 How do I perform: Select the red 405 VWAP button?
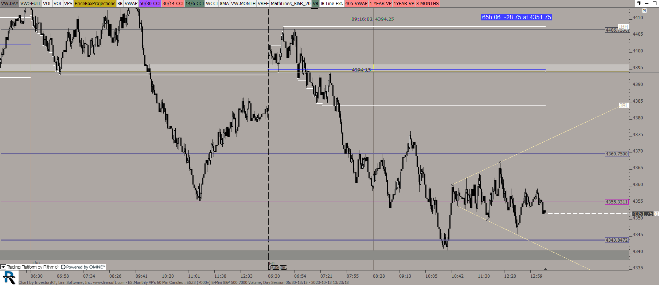point(356,4)
